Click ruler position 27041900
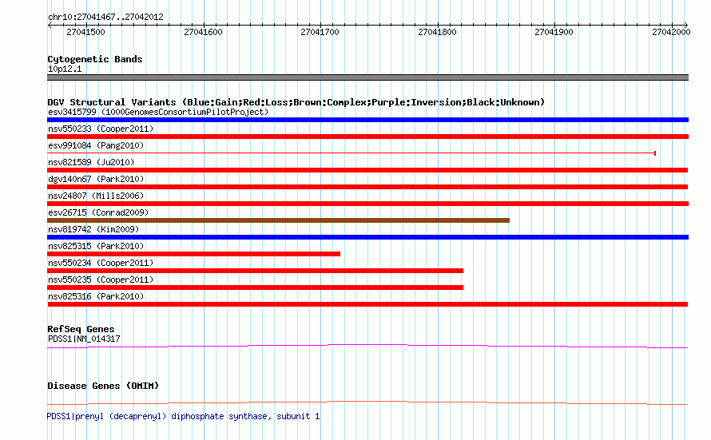This screenshot has width=711, height=440. (554, 32)
